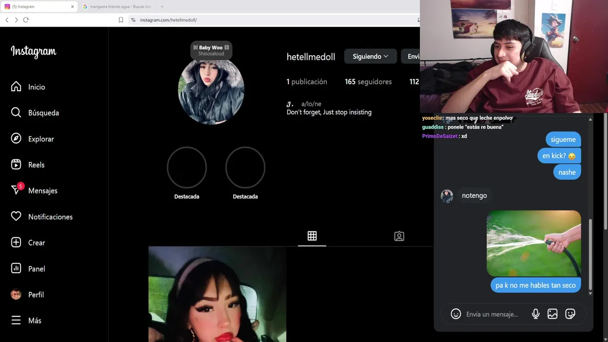Viewport: 608px width, 342px height.
Task: Click the a/lo/ne pronouns text
Action: point(311,104)
